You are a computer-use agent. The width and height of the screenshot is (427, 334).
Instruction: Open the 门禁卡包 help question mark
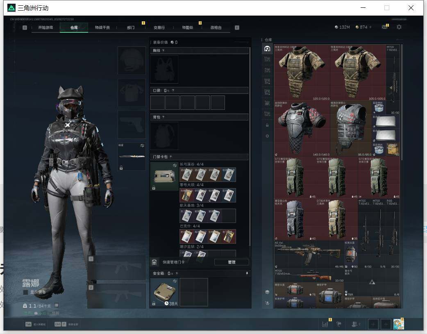point(171,157)
